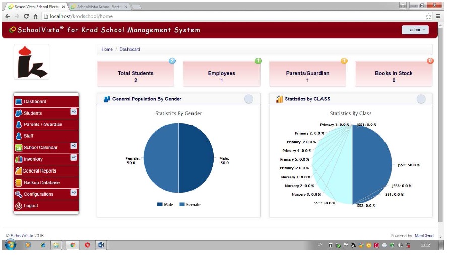This screenshot has width=449, height=255.
Task: Open the admin user dropdown
Action: point(415,30)
